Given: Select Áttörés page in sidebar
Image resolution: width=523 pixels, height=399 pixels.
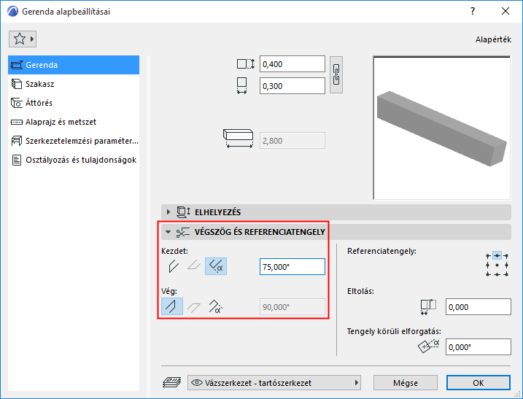Looking at the screenshot, I should tap(74, 103).
